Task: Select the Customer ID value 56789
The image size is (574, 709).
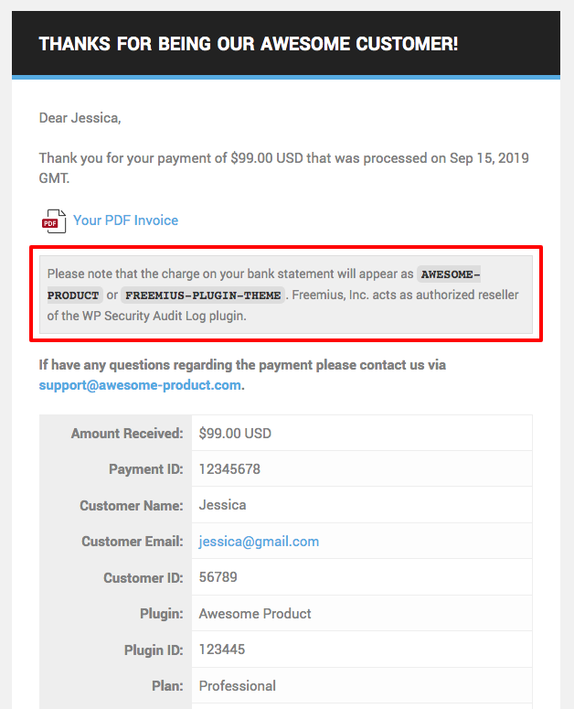Action: [x=218, y=577]
